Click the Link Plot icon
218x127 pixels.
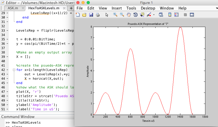click(161, 15)
